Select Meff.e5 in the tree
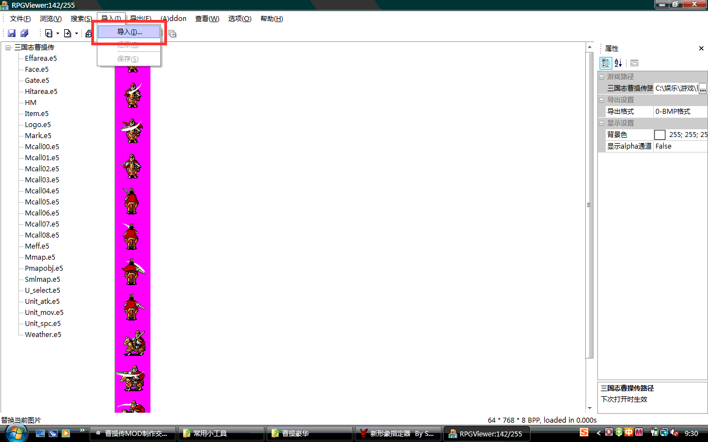This screenshot has height=442, width=708. tap(37, 246)
